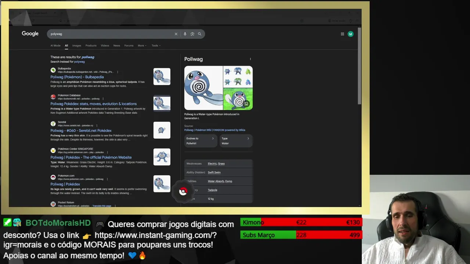Click the 12 kg weight value
Viewport: 470px width, 264px height.
pos(211,199)
